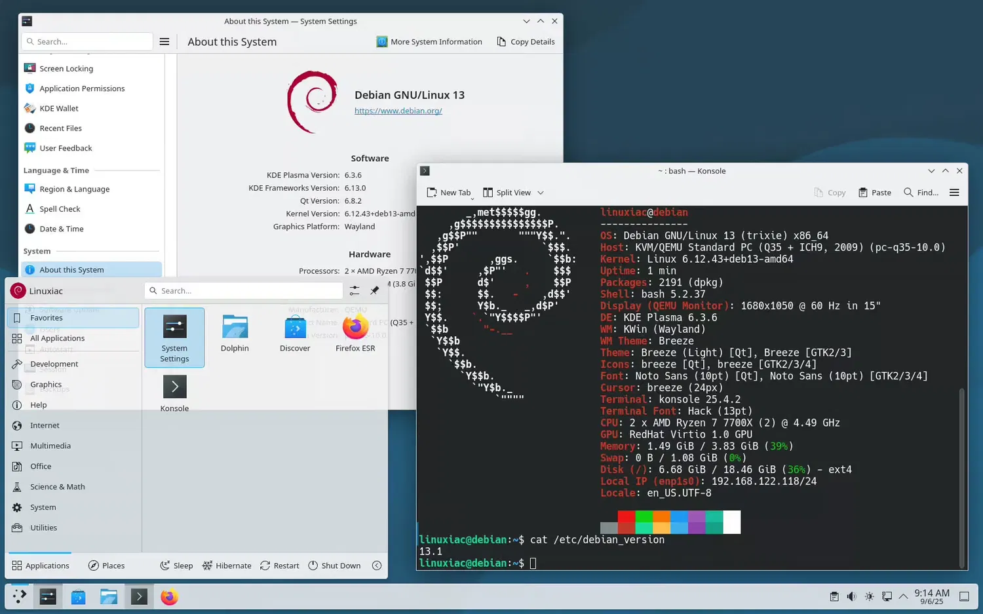This screenshot has width=983, height=614.
Task: Click Firefox icon in the taskbar
Action: click(x=169, y=597)
